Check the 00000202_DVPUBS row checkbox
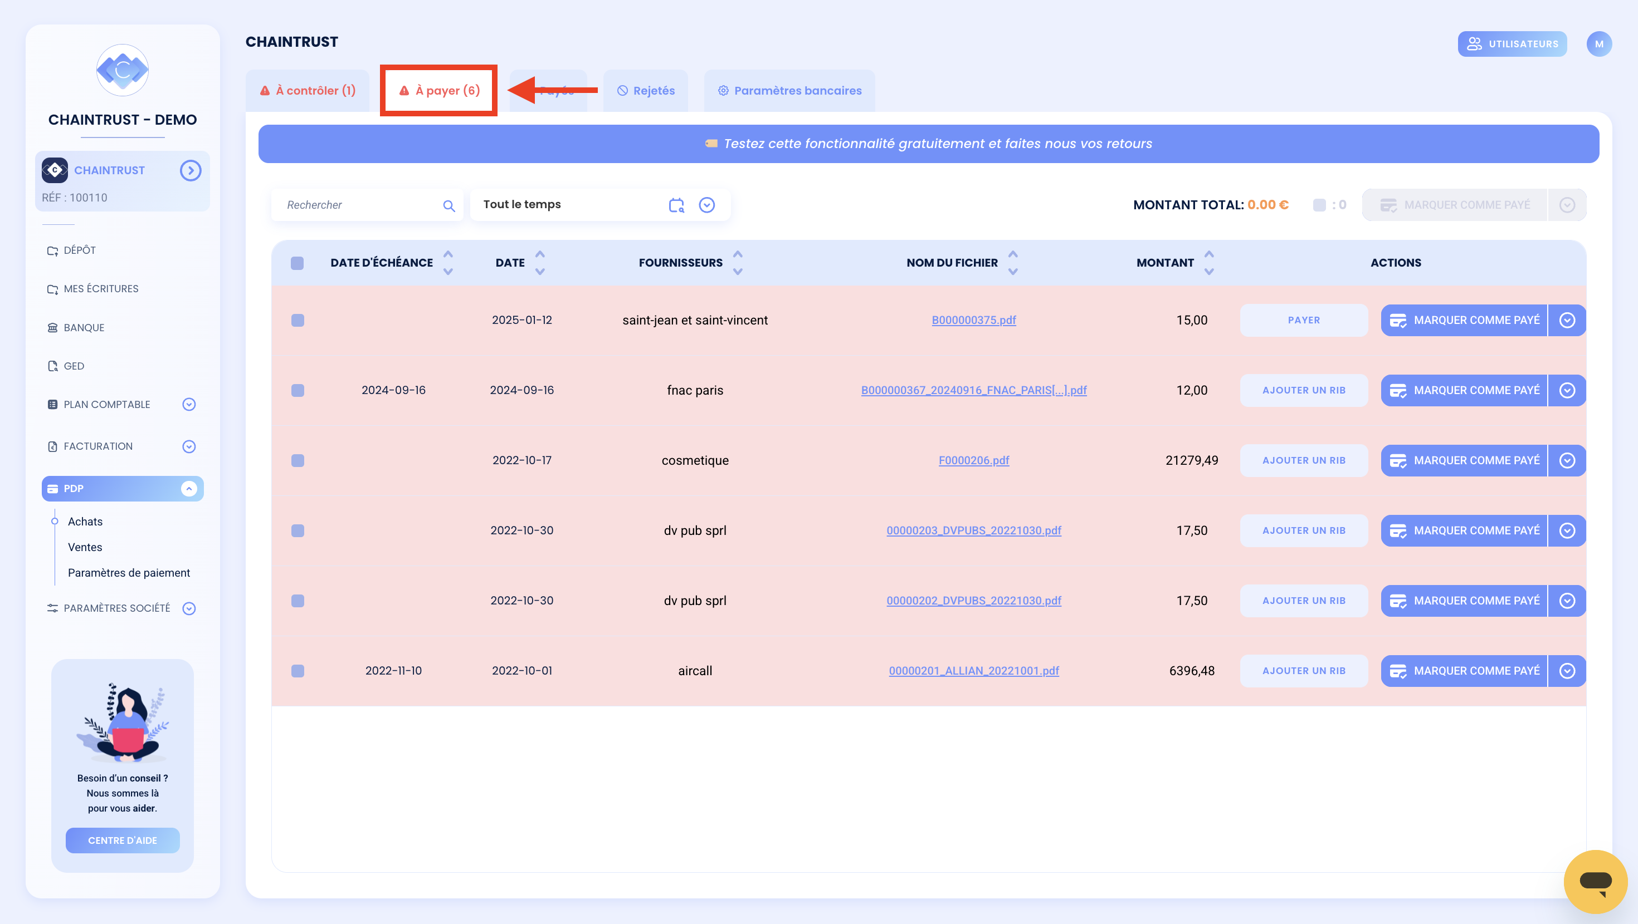This screenshot has width=1638, height=924. point(298,601)
